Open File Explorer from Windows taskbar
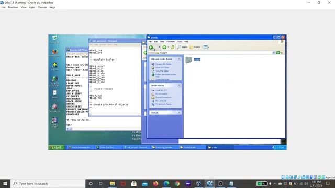335x188 pixels. point(112,183)
